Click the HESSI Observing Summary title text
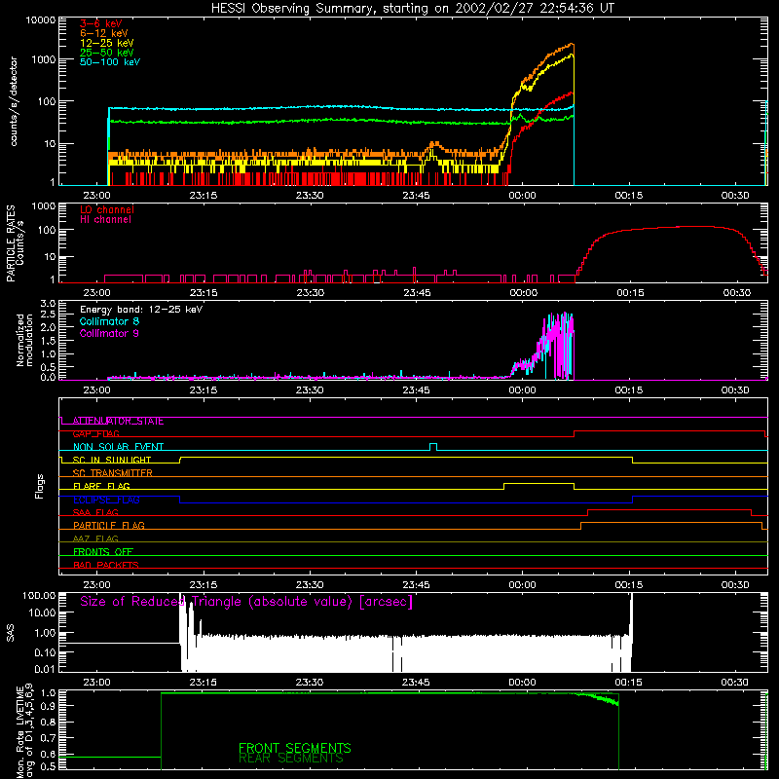Image resolution: width=779 pixels, height=779 pixels. [x=412, y=9]
